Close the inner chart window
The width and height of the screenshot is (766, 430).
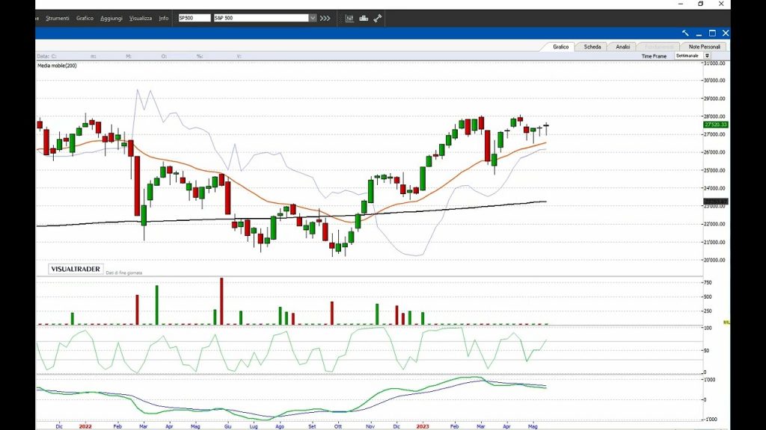point(726,33)
